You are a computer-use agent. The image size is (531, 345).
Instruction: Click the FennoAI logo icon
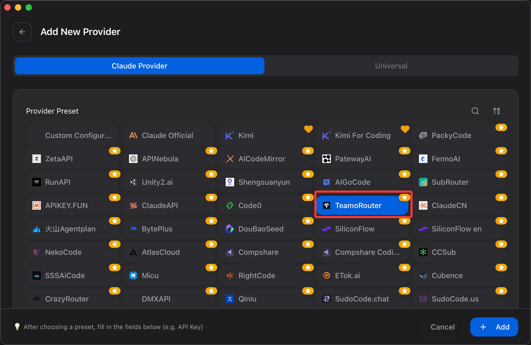(x=423, y=159)
